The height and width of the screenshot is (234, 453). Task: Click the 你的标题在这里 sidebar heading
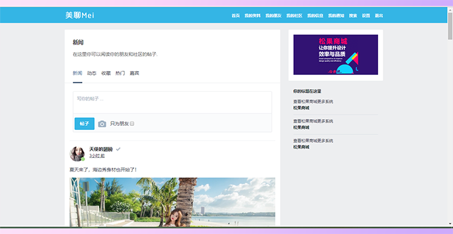[307, 91]
